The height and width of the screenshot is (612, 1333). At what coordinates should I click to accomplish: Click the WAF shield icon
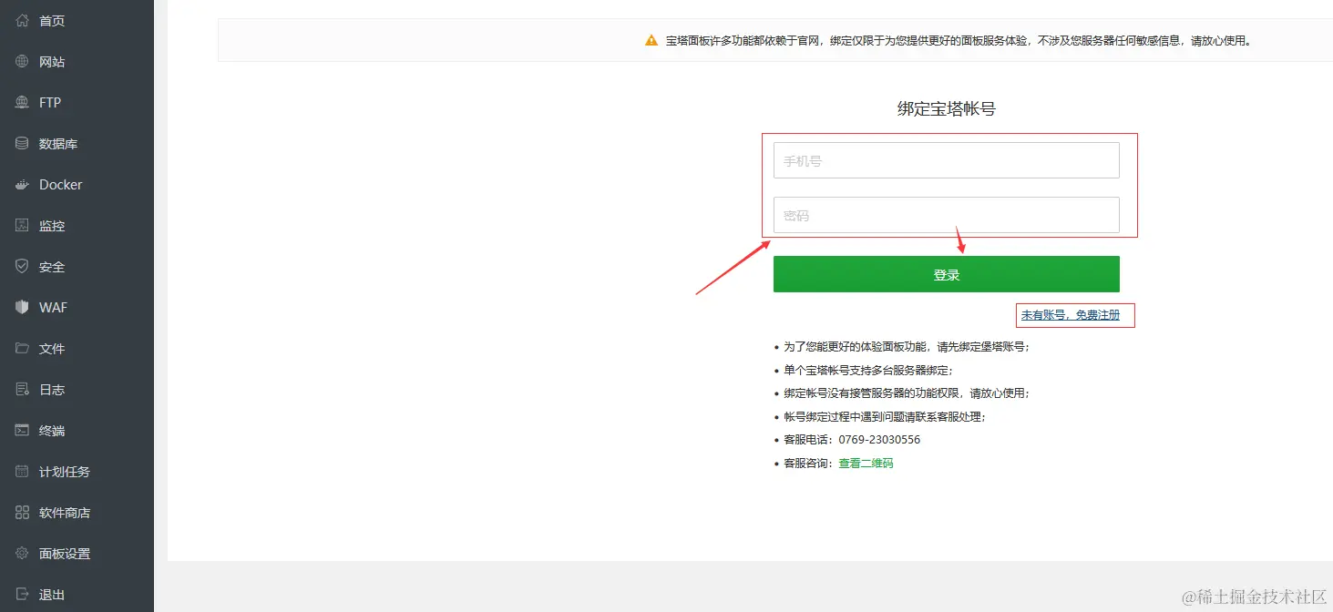(x=23, y=307)
